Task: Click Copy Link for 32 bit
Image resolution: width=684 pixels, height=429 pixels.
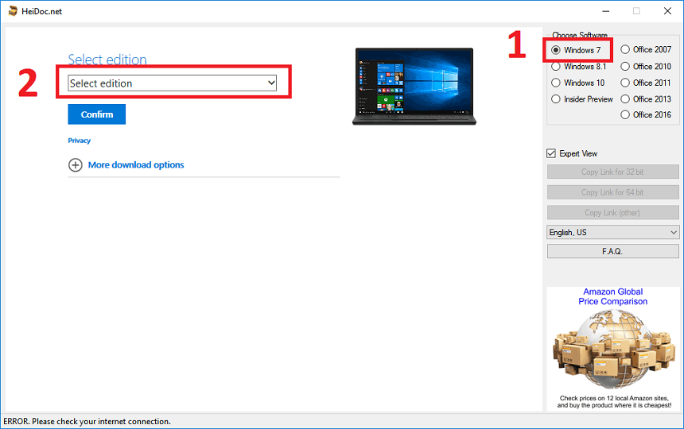Action: click(613, 172)
